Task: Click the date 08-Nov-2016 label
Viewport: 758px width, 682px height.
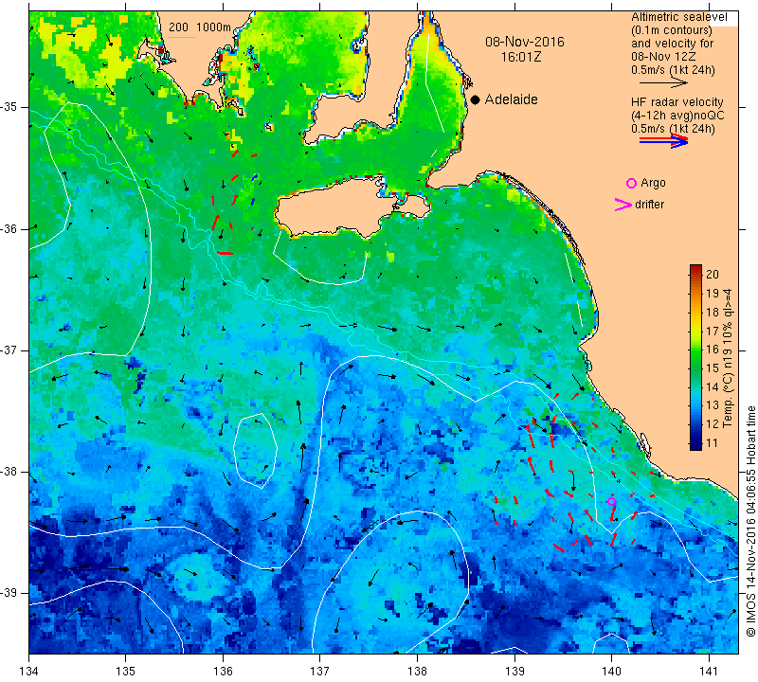Action: (x=525, y=42)
